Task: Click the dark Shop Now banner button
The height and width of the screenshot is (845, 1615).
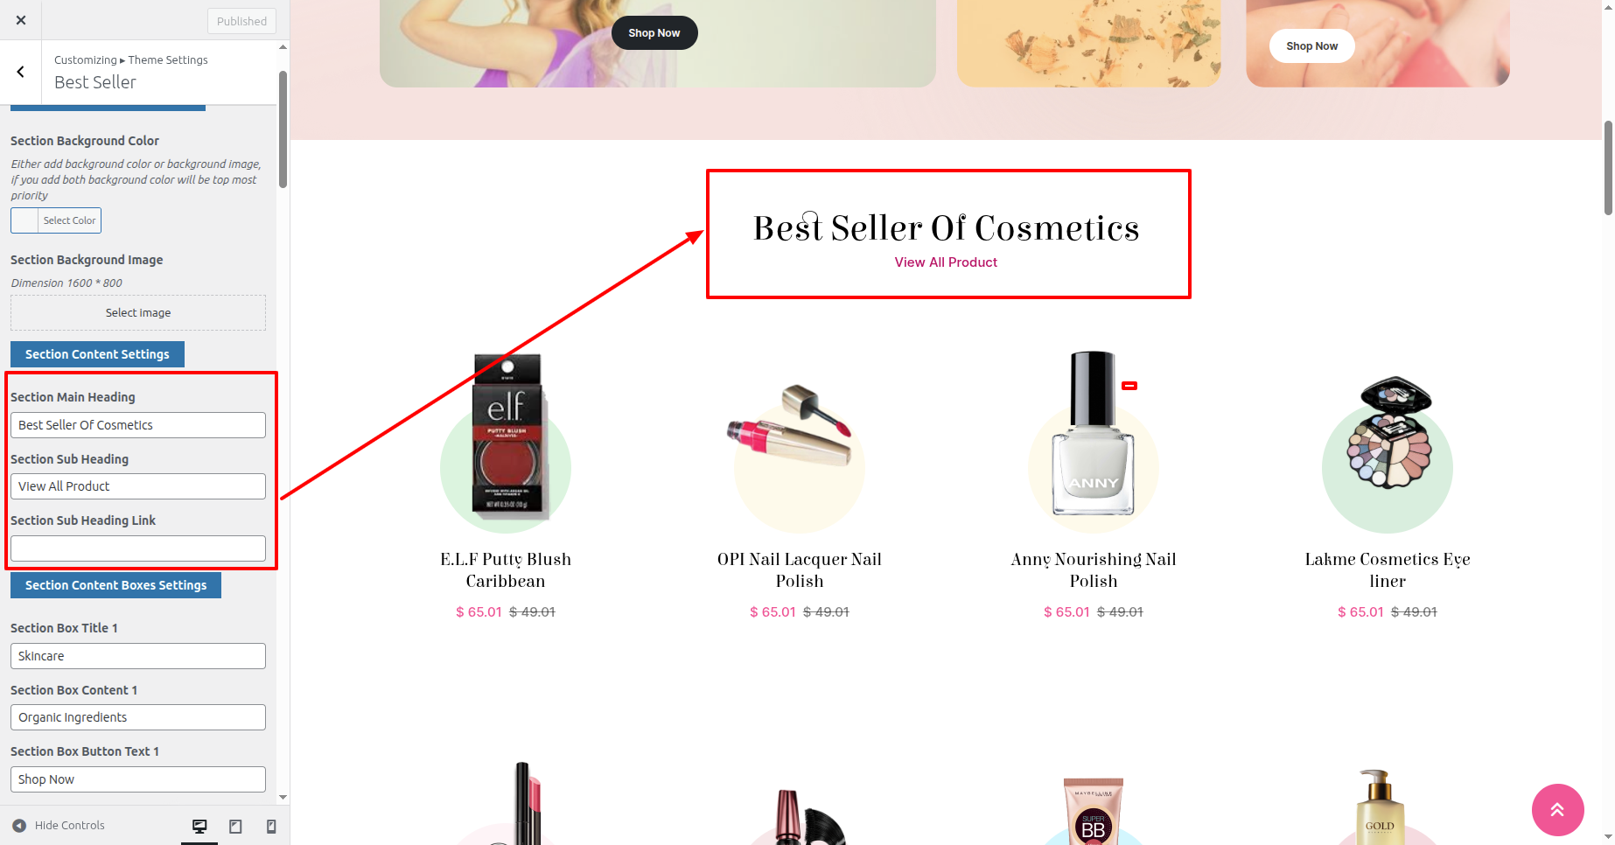Action: pyautogui.click(x=654, y=33)
